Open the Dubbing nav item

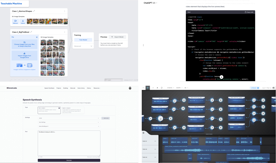66,88
